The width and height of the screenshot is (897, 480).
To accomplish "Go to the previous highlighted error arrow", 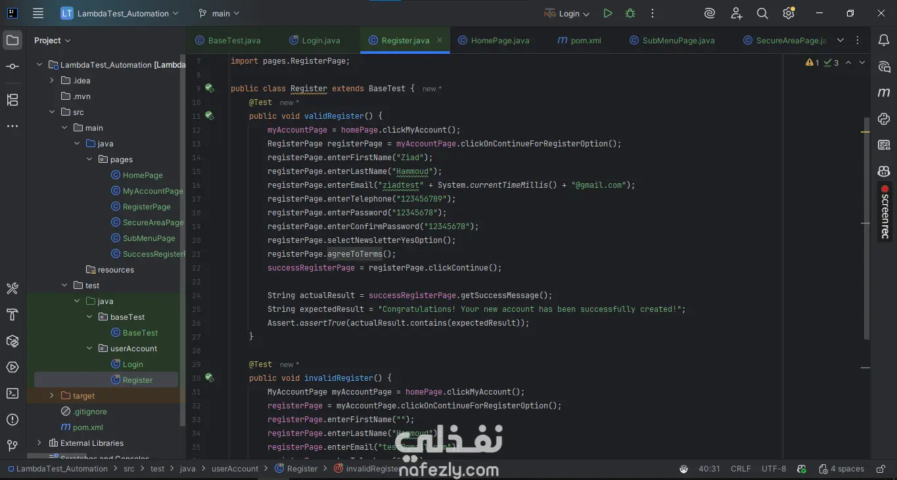I will (848, 63).
